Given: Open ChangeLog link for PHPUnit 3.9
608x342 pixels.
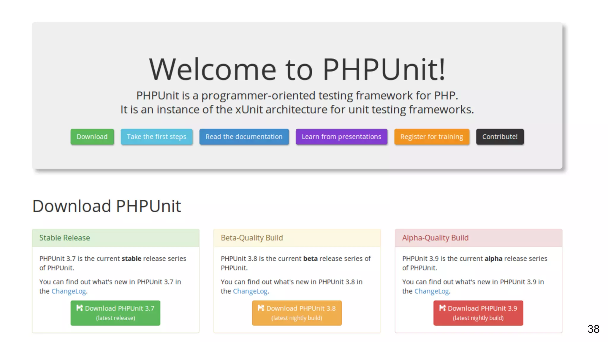Looking at the screenshot, I should (431, 291).
